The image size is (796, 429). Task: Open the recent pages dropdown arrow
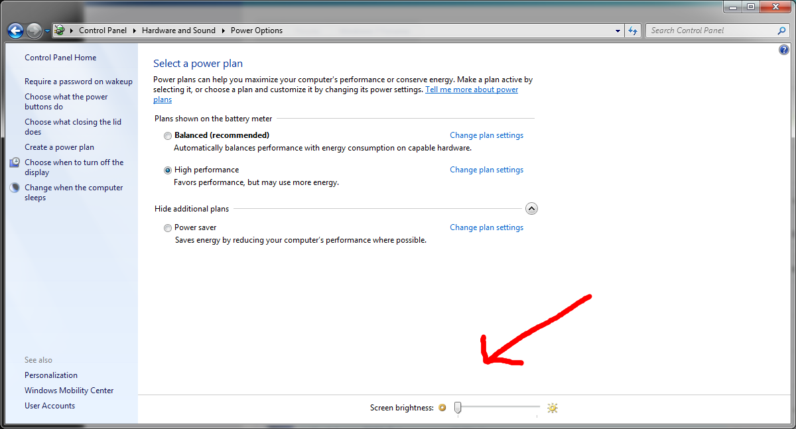pyautogui.click(x=47, y=31)
